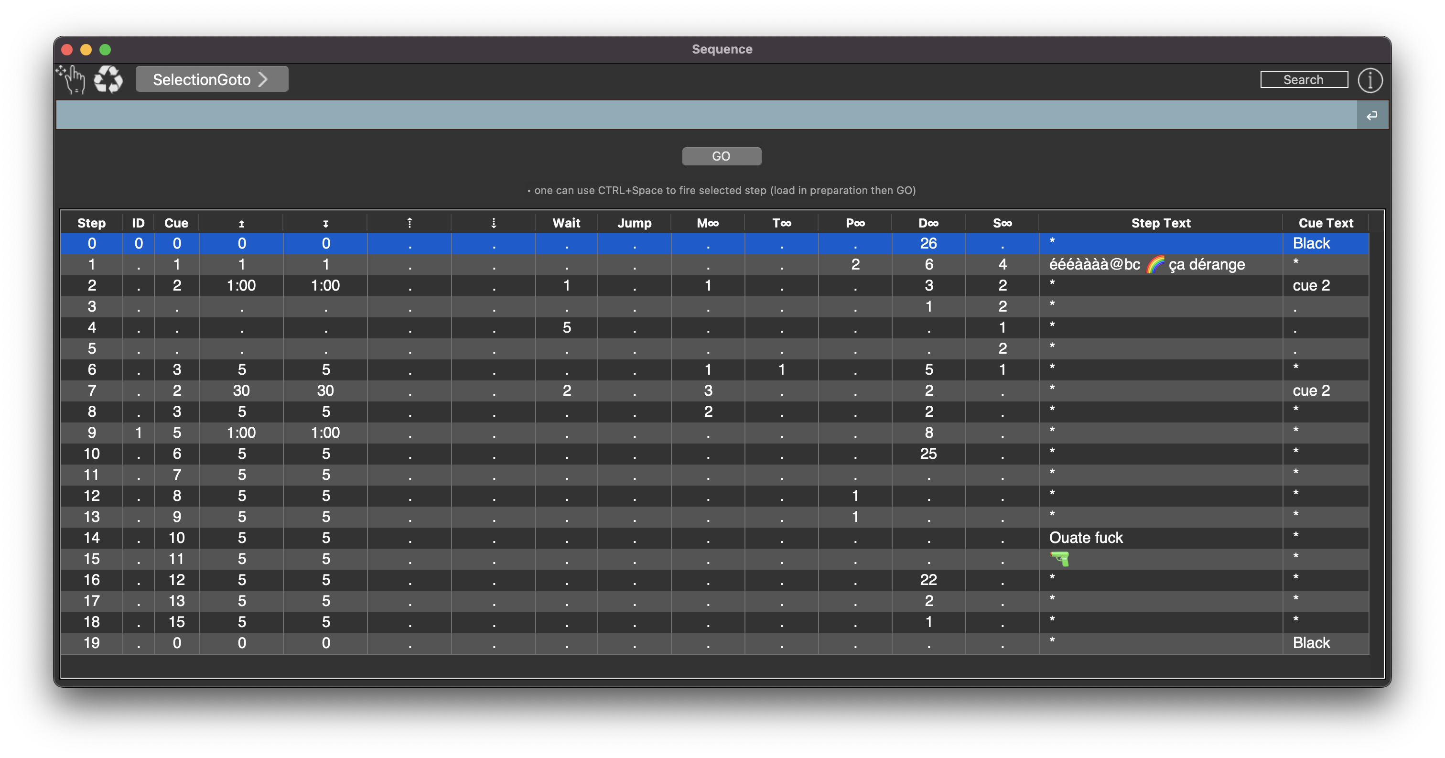
Task: Click the blue command line input bar
Action: tap(706, 115)
